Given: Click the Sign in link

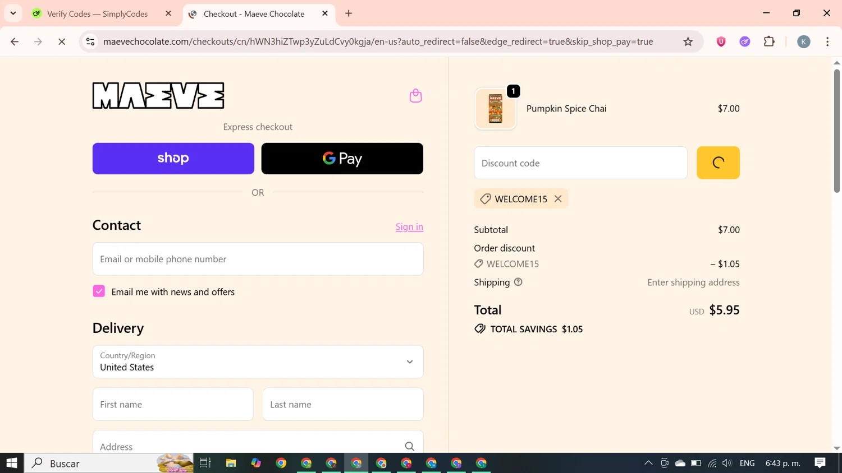Looking at the screenshot, I should tap(409, 226).
